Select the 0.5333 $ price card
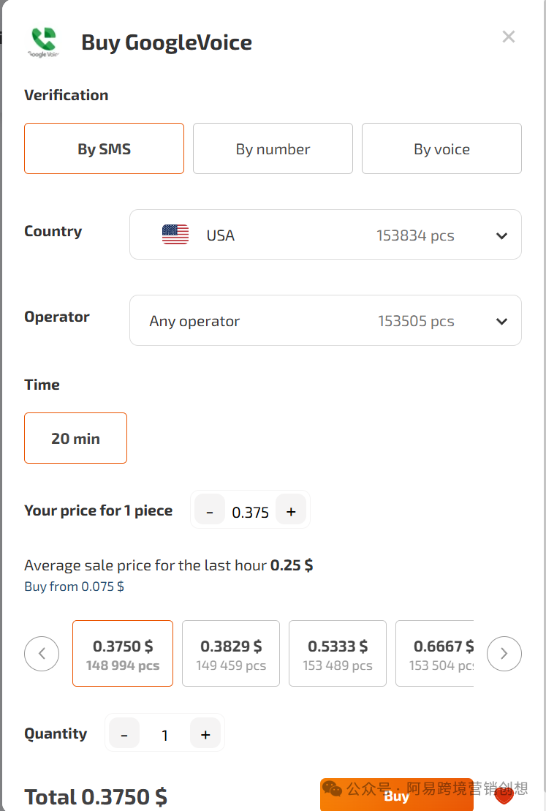This screenshot has height=811, width=546. click(338, 654)
